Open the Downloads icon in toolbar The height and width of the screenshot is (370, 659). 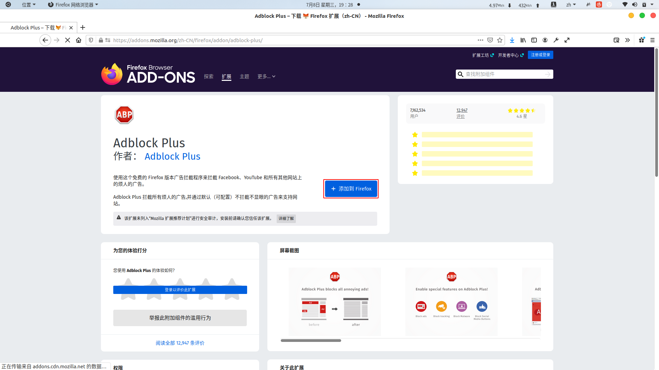point(512,40)
